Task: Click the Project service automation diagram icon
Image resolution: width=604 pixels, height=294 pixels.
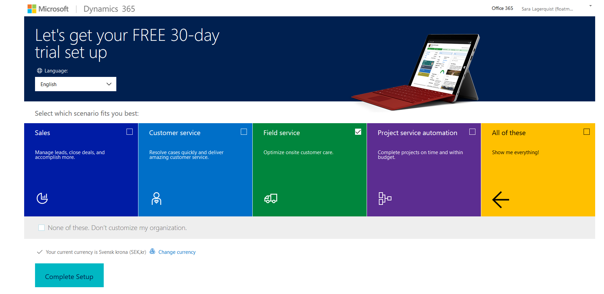Action: tap(385, 198)
